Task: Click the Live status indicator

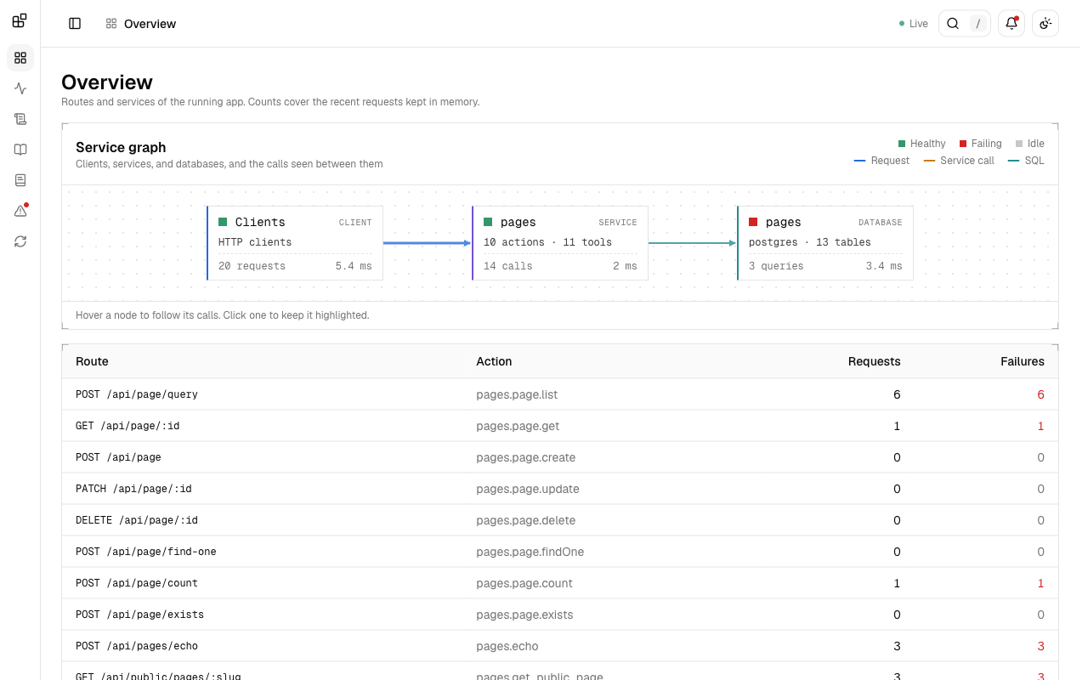Action: 914,24
